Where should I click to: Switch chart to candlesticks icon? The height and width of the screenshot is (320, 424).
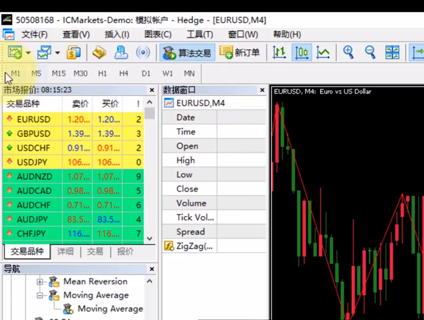point(301,53)
